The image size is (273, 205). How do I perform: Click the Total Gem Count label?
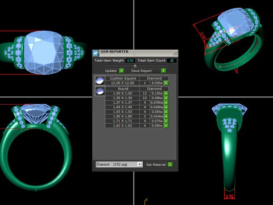[x=151, y=60]
